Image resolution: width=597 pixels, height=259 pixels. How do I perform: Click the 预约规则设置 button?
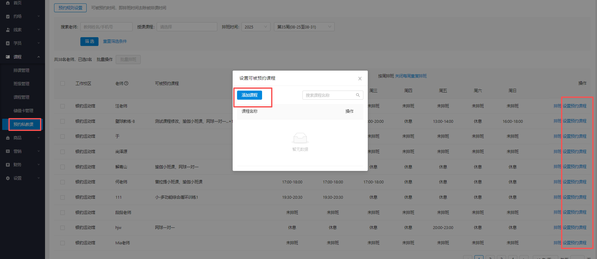(x=70, y=8)
